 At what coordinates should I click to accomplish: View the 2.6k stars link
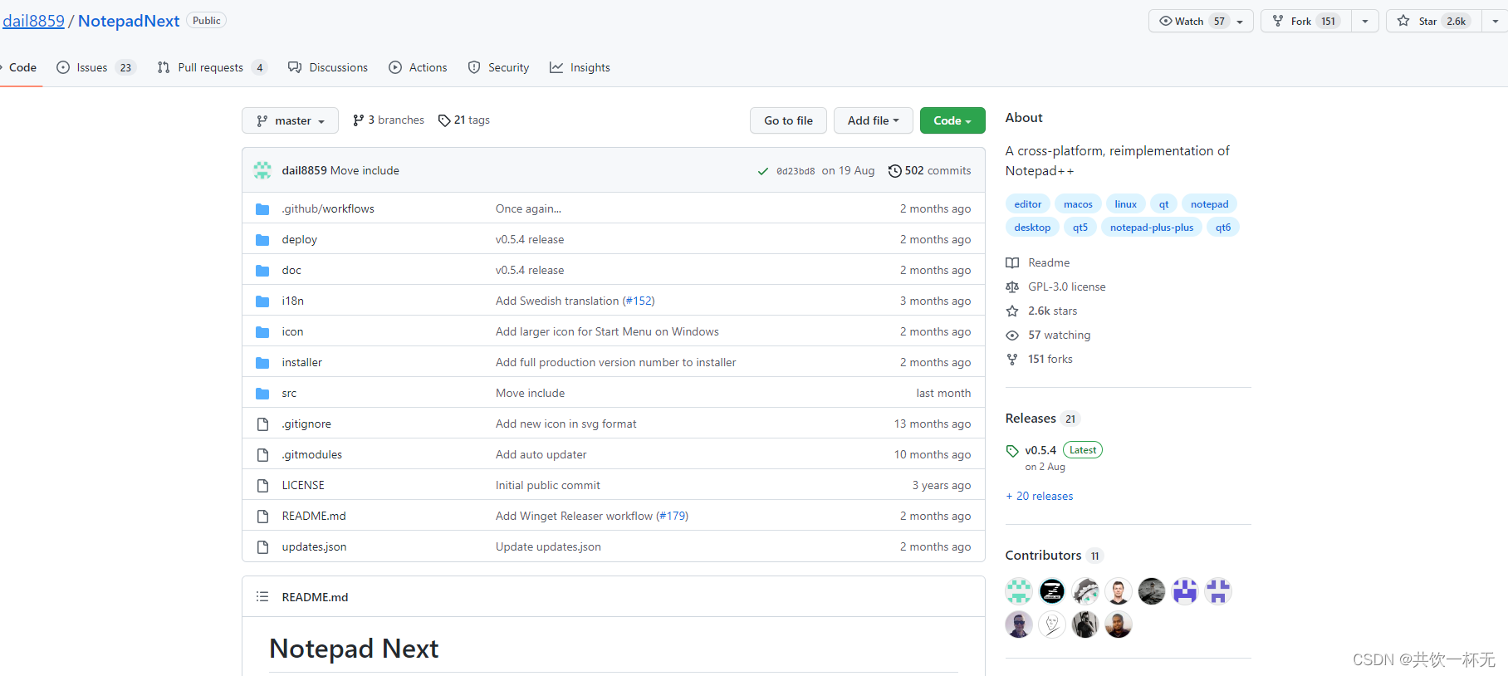pyautogui.click(x=1042, y=311)
